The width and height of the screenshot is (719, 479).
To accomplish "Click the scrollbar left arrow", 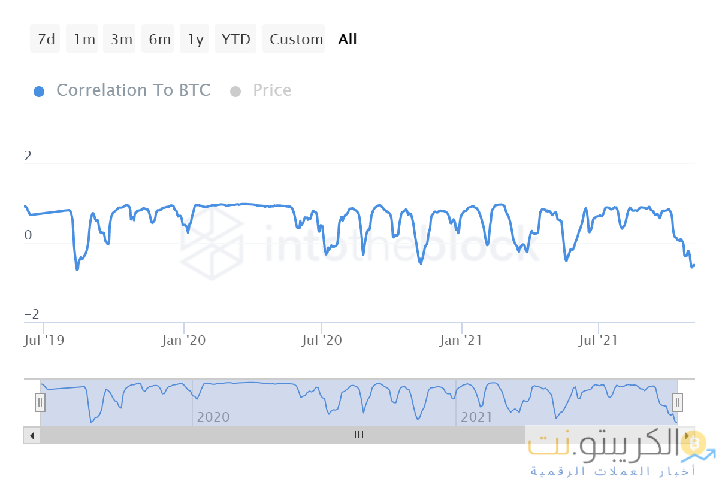I will pos(32,435).
